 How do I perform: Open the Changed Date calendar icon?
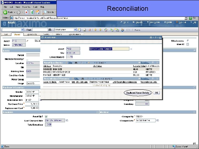click(158, 120)
